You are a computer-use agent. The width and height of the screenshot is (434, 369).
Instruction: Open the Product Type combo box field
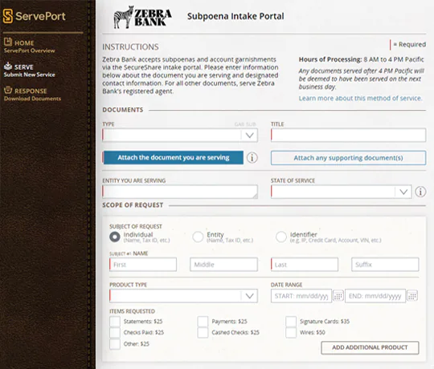[183, 296]
